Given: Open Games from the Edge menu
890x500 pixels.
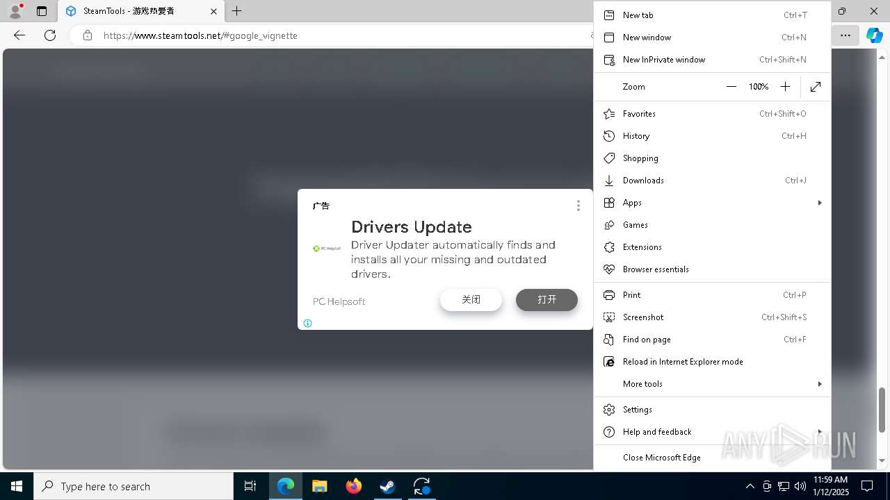Looking at the screenshot, I should (x=713, y=225).
